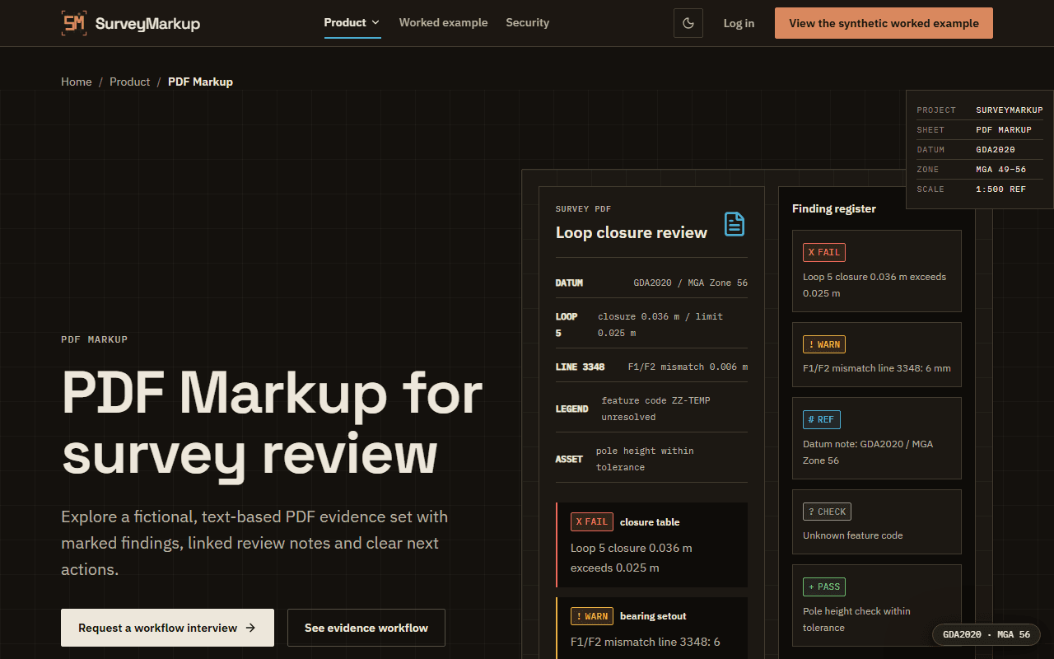
Task: Click Unknown feature code finding card
Action: [877, 521]
